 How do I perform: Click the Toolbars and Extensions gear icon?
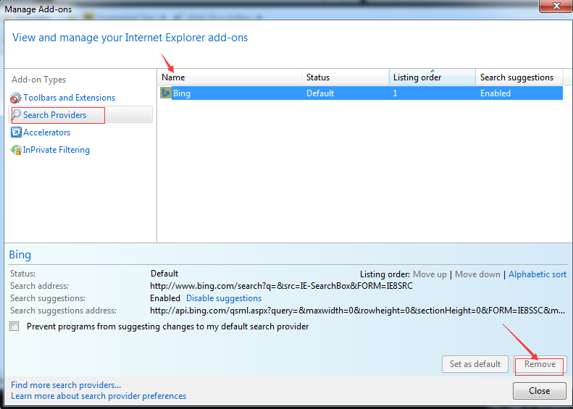point(16,98)
